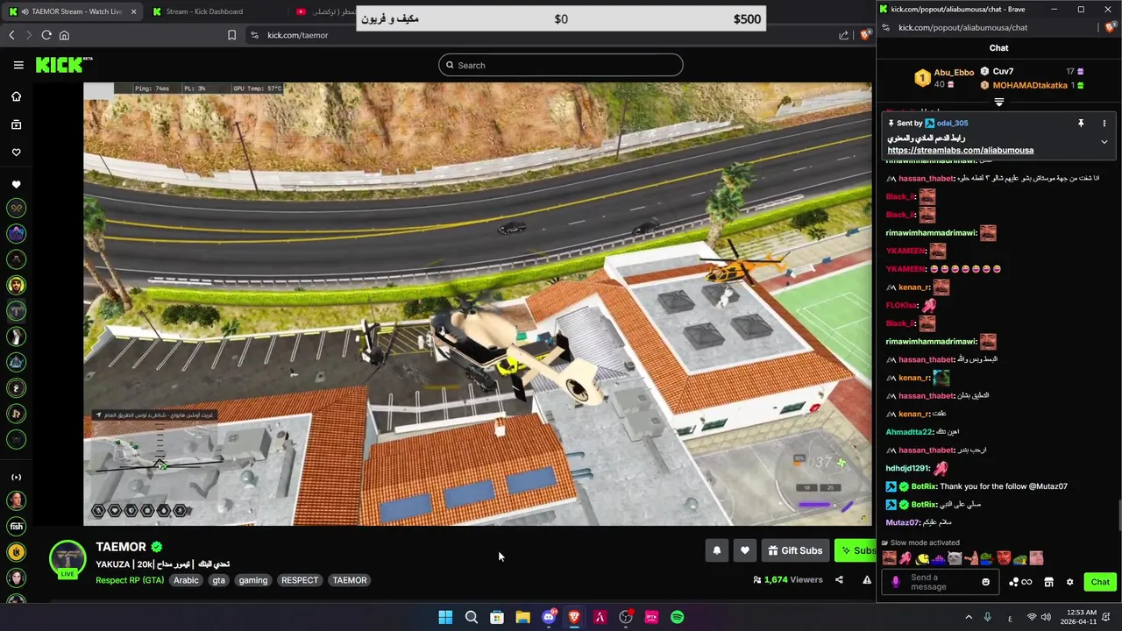Click Abu_Ebbo on the chat leaderboard
The image size is (1122, 631).
954,73
